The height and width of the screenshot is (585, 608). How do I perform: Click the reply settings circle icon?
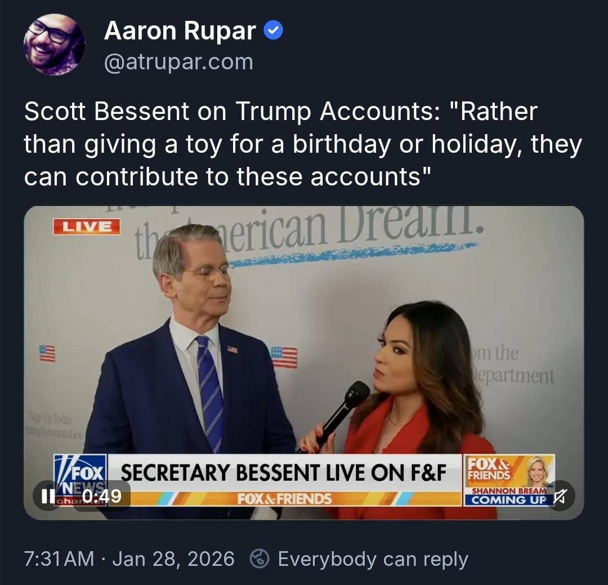pos(260,559)
